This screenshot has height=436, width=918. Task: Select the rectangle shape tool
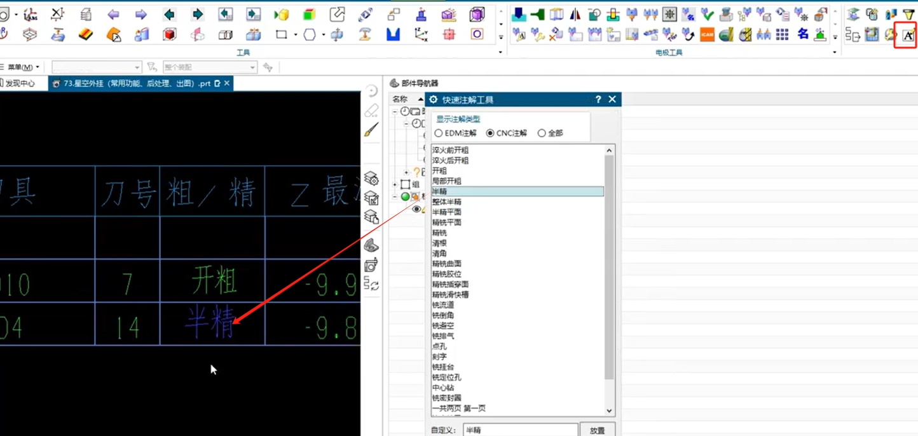281,35
